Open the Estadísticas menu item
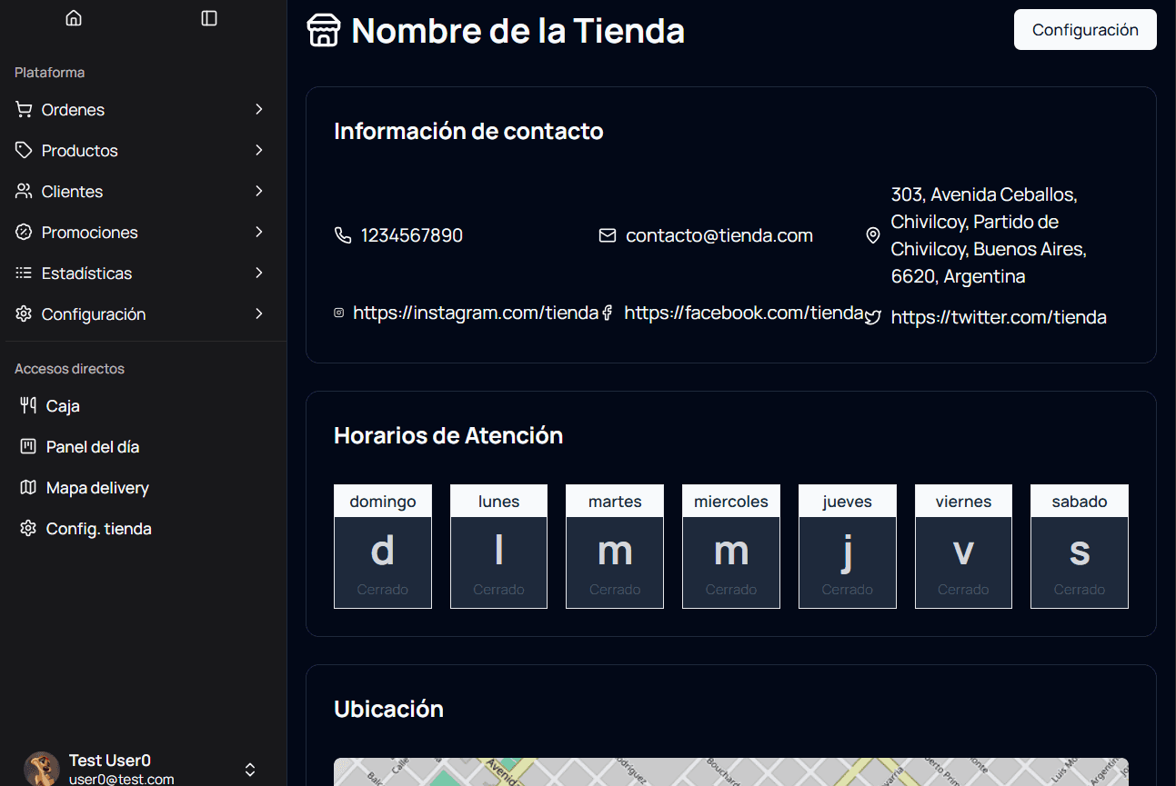This screenshot has height=786, width=1176. pos(143,274)
